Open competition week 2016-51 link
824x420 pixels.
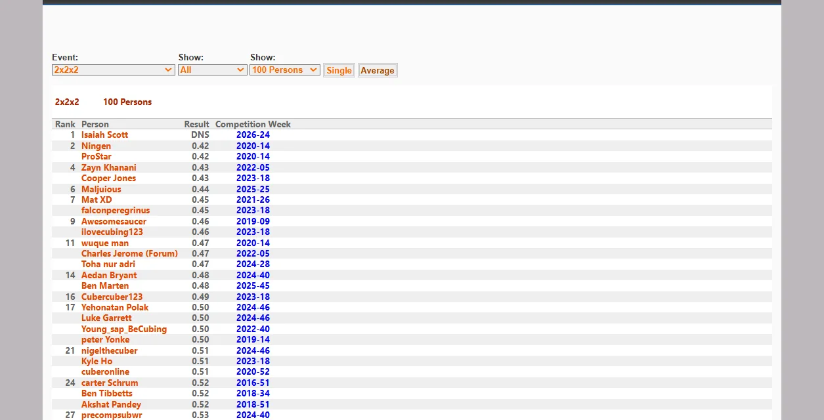pos(253,383)
